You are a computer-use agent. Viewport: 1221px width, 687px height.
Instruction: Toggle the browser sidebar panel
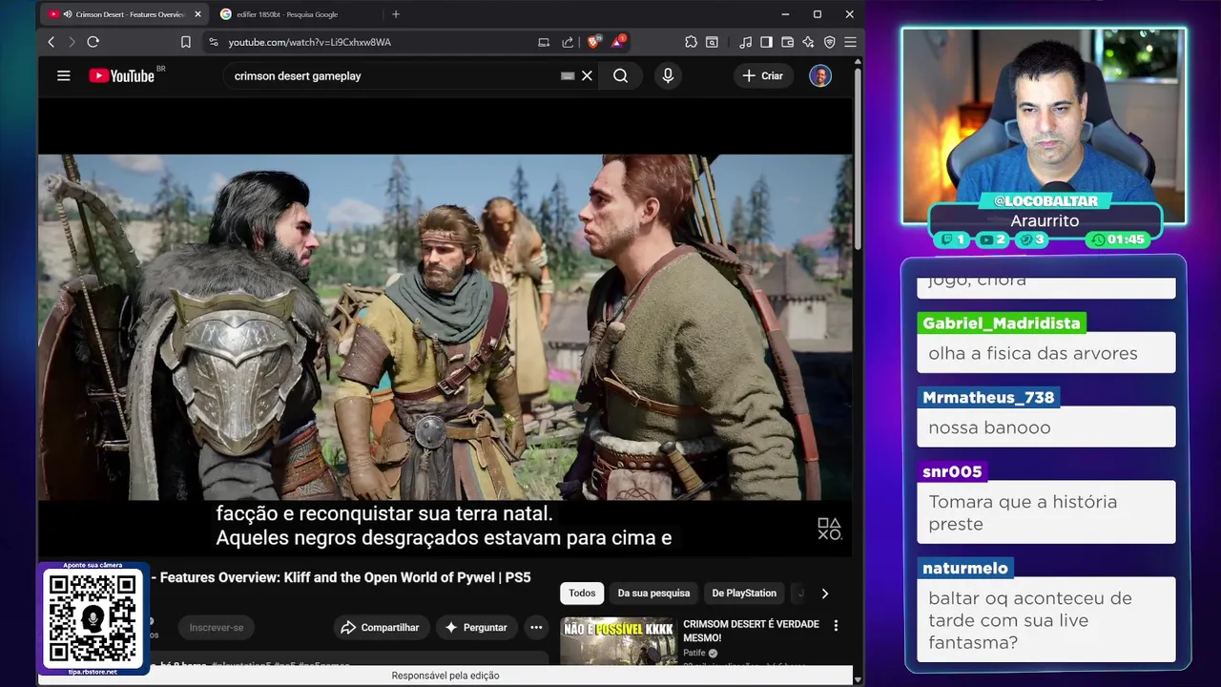(x=766, y=42)
